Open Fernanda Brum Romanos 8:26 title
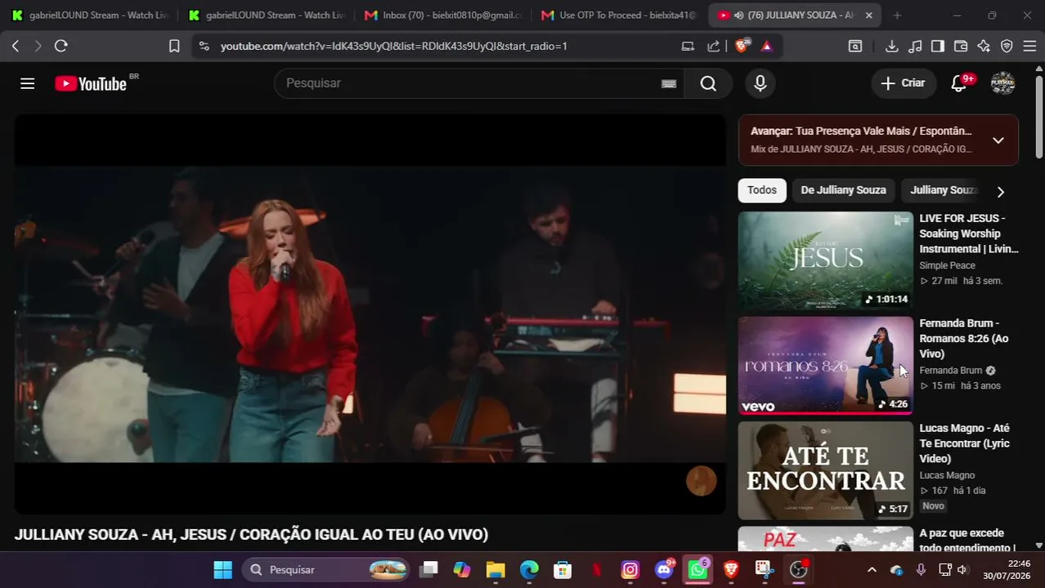This screenshot has width=1045, height=588. tap(963, 338)
